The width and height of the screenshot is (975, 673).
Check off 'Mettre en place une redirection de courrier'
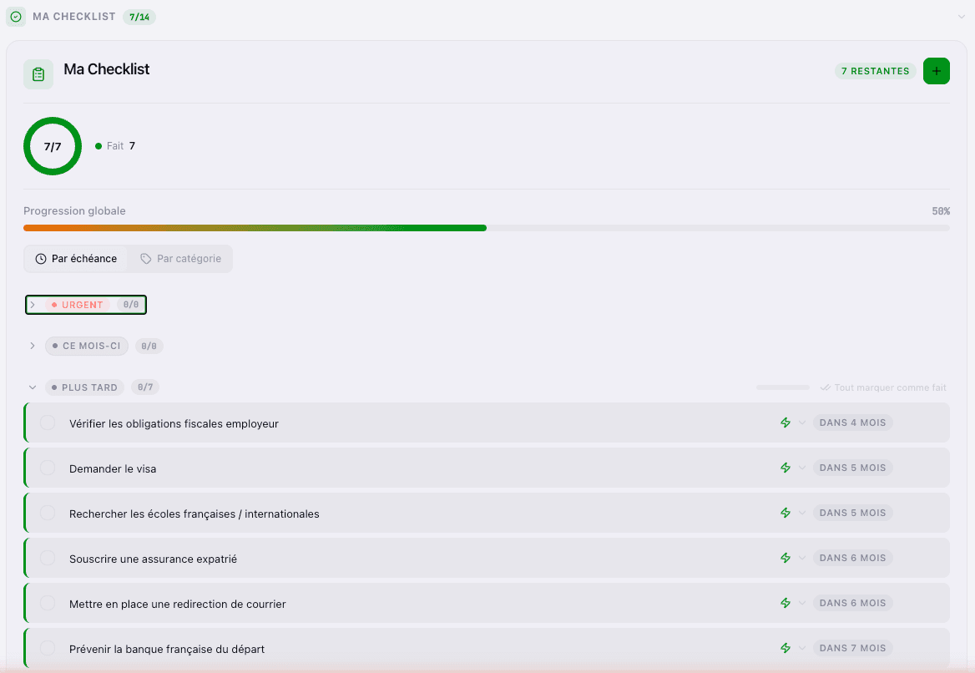point(47,603)
